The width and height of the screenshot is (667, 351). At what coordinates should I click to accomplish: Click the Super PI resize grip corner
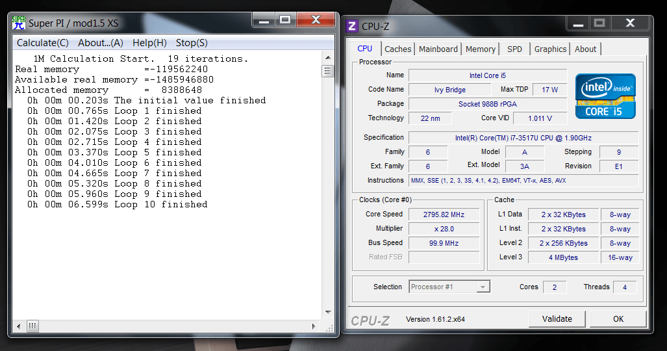pyautogui.click(x=329, y=328)
